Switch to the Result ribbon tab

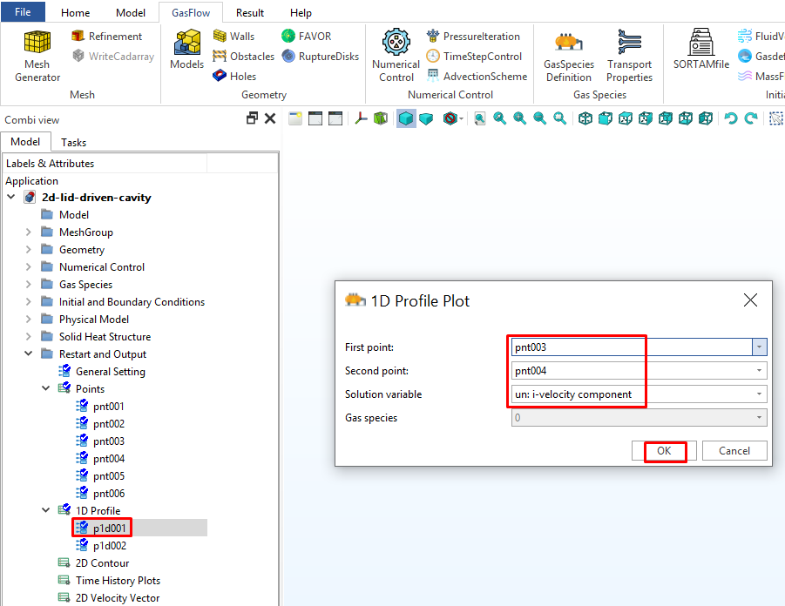pos(250,13)
